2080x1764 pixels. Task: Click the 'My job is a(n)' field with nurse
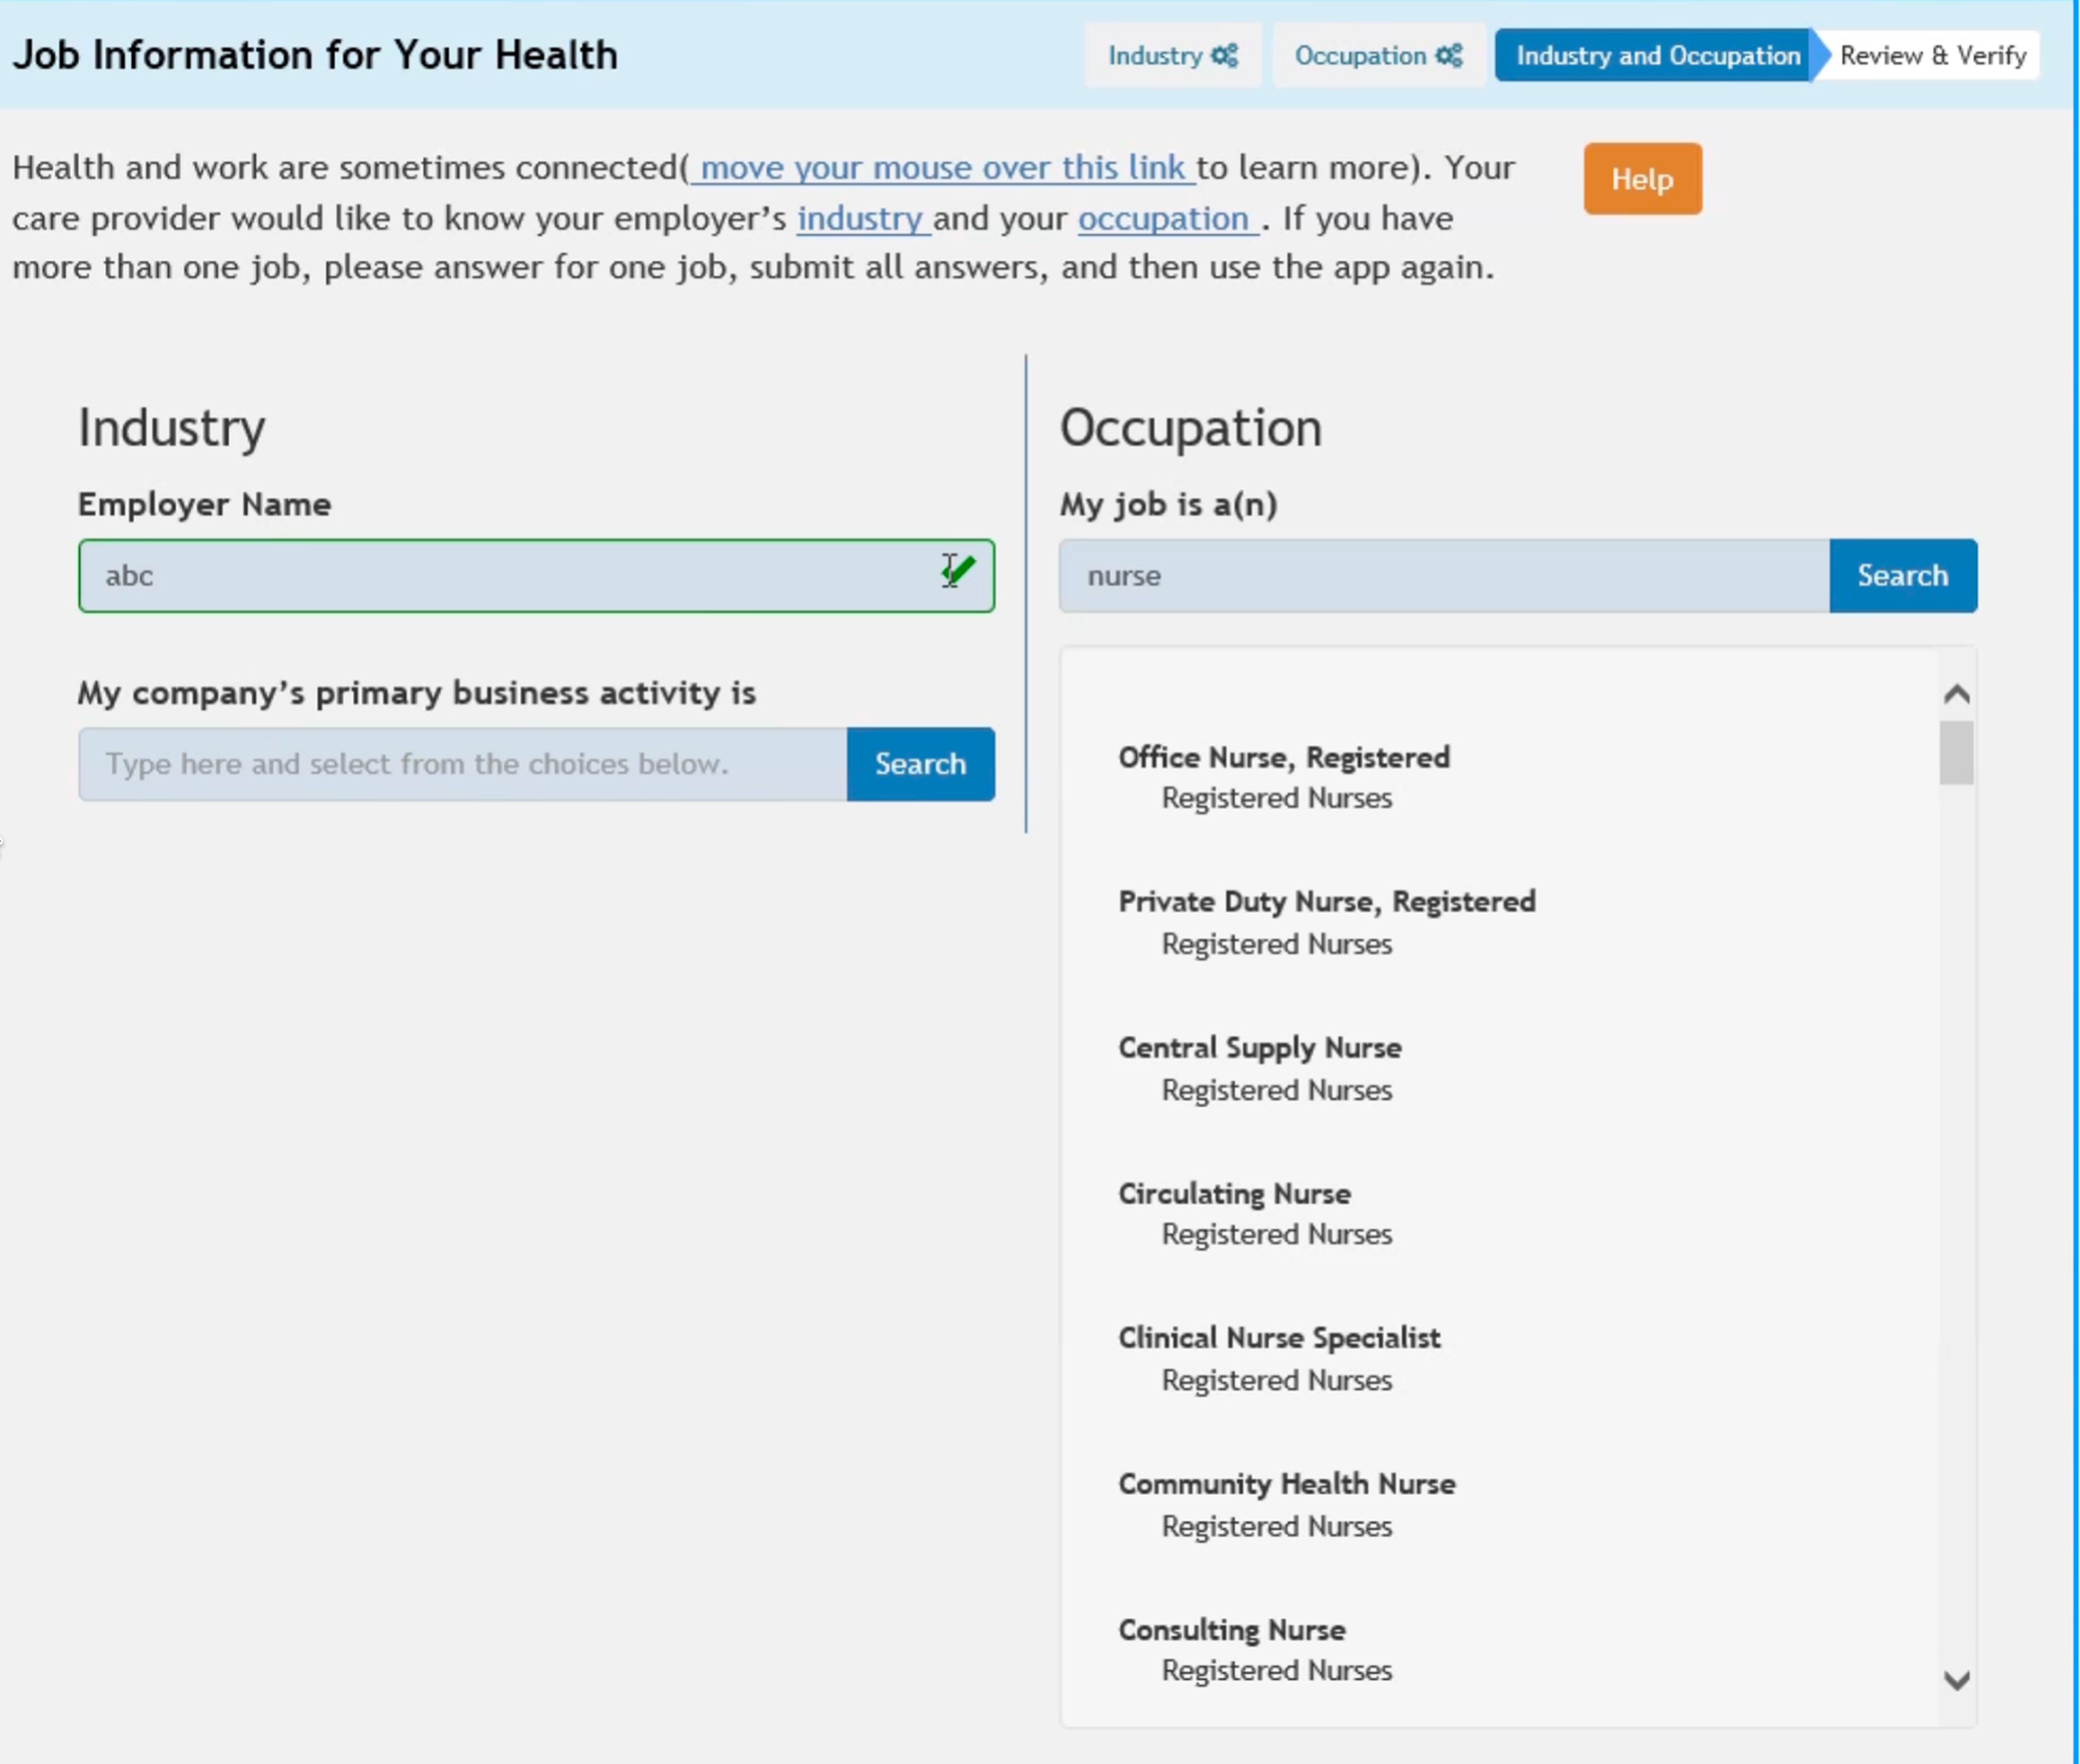(1444, 576)
